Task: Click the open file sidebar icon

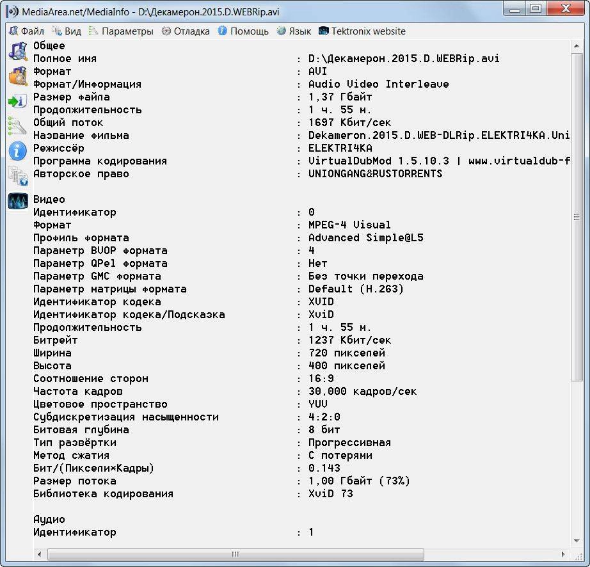Action: coord(18,51)
